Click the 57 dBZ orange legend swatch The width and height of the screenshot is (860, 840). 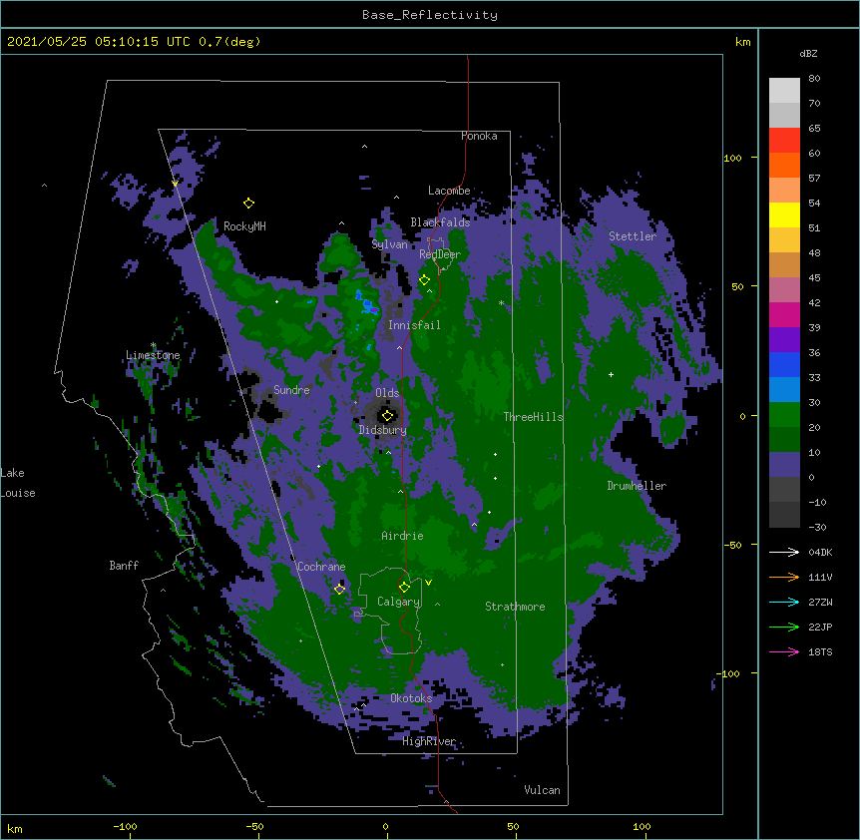(x=784, y=165)
